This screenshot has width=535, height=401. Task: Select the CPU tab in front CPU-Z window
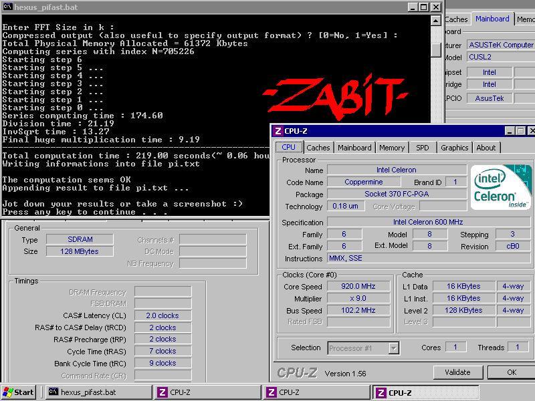point(289,147)
